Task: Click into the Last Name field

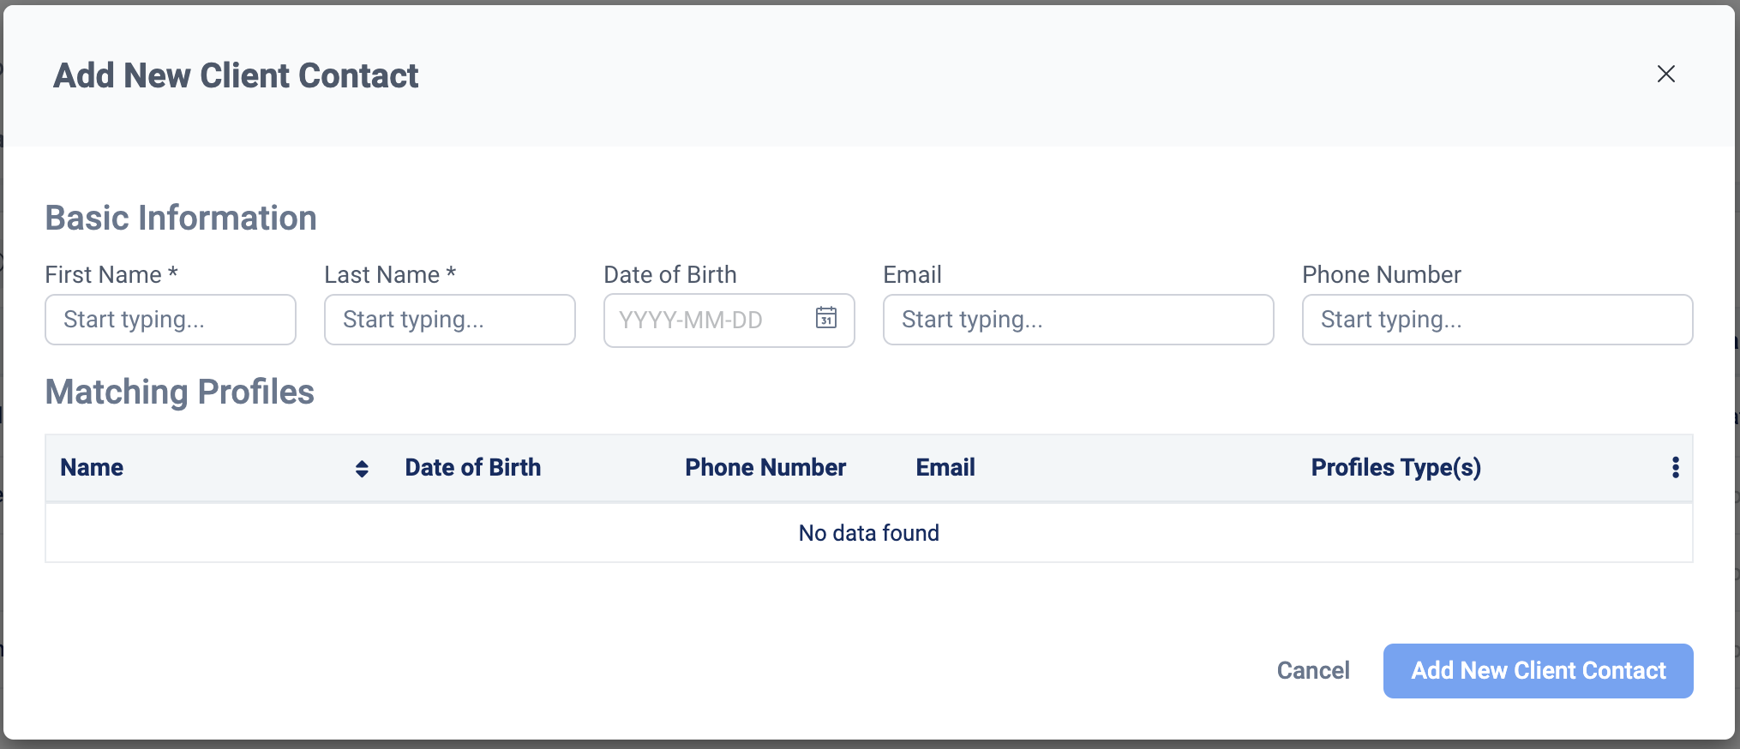Action: [x=449, y=320]
